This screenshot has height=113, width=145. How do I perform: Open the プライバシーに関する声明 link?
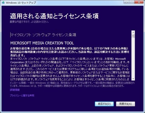22,96
